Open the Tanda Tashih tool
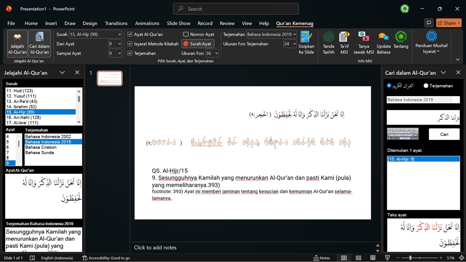The height and width of the screenshot is (262, 466). tap(328, 41)
